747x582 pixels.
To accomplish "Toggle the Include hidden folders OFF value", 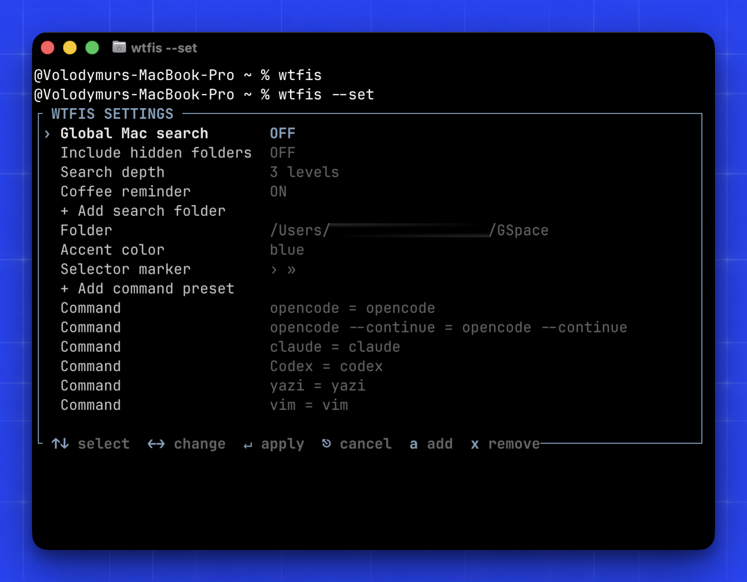I will 283,153.
